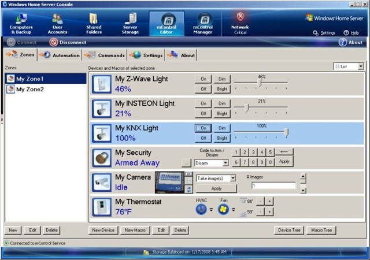Click the Storage Balanced status icon
The height and width of the screenshot is (260, 370).
pos(146,252)
